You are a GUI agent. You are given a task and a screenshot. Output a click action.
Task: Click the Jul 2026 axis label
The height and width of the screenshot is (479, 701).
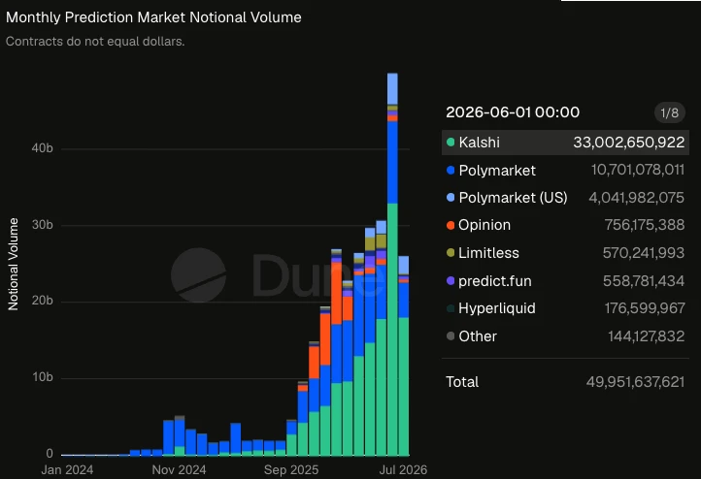coord(403,469)
